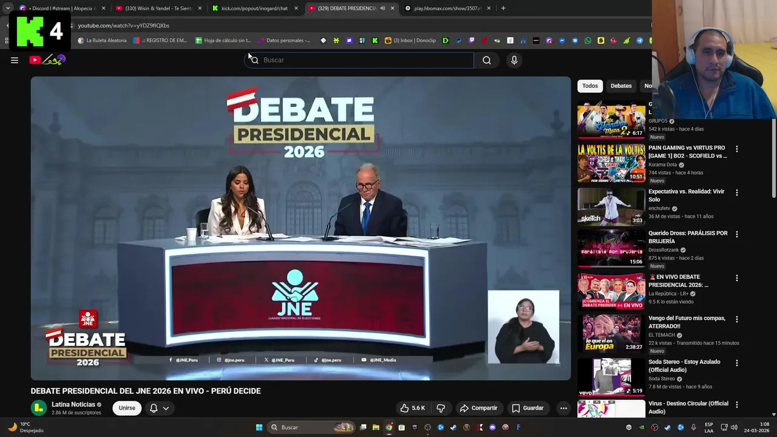
Task: Click the Unirse membership button
Action: click(127, 408)
